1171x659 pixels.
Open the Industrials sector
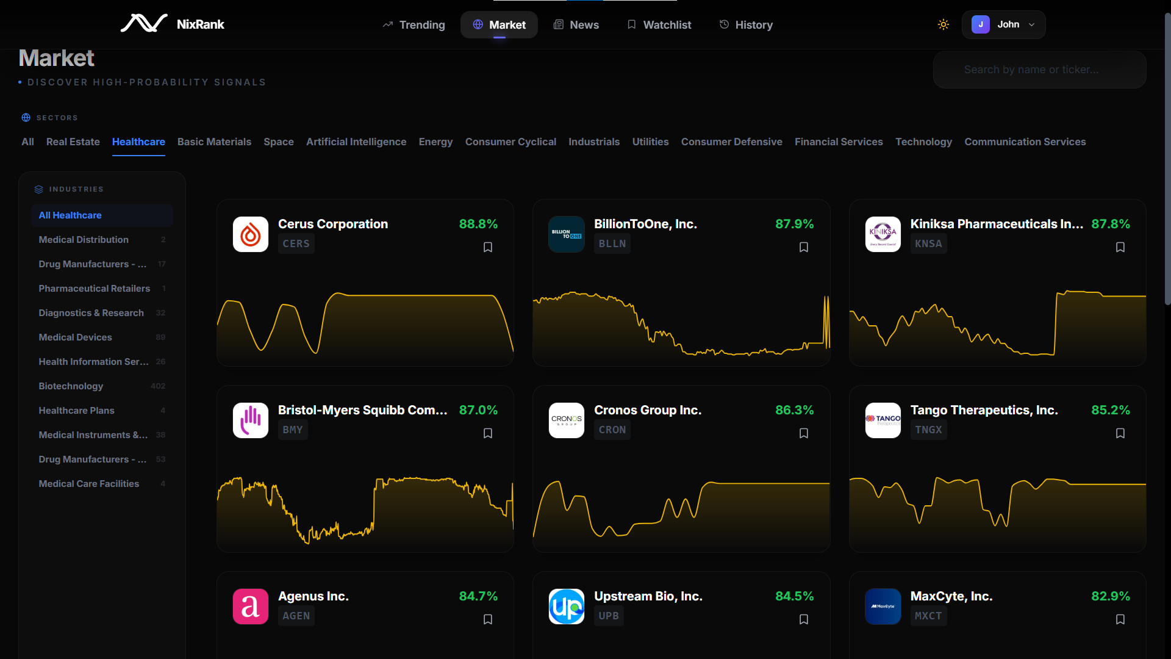click(x=594, y=142)
